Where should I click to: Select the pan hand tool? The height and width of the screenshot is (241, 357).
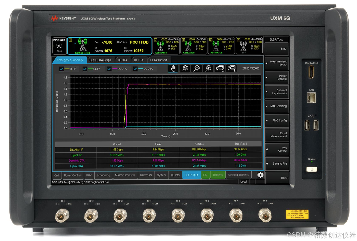173,68
